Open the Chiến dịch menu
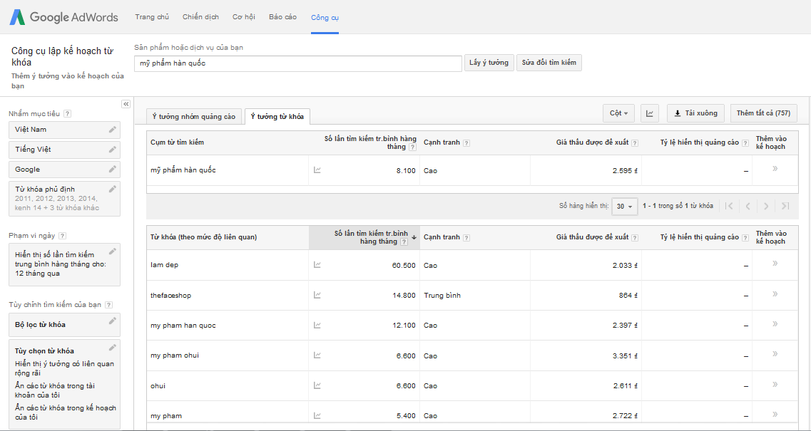 tap(200, 17)
